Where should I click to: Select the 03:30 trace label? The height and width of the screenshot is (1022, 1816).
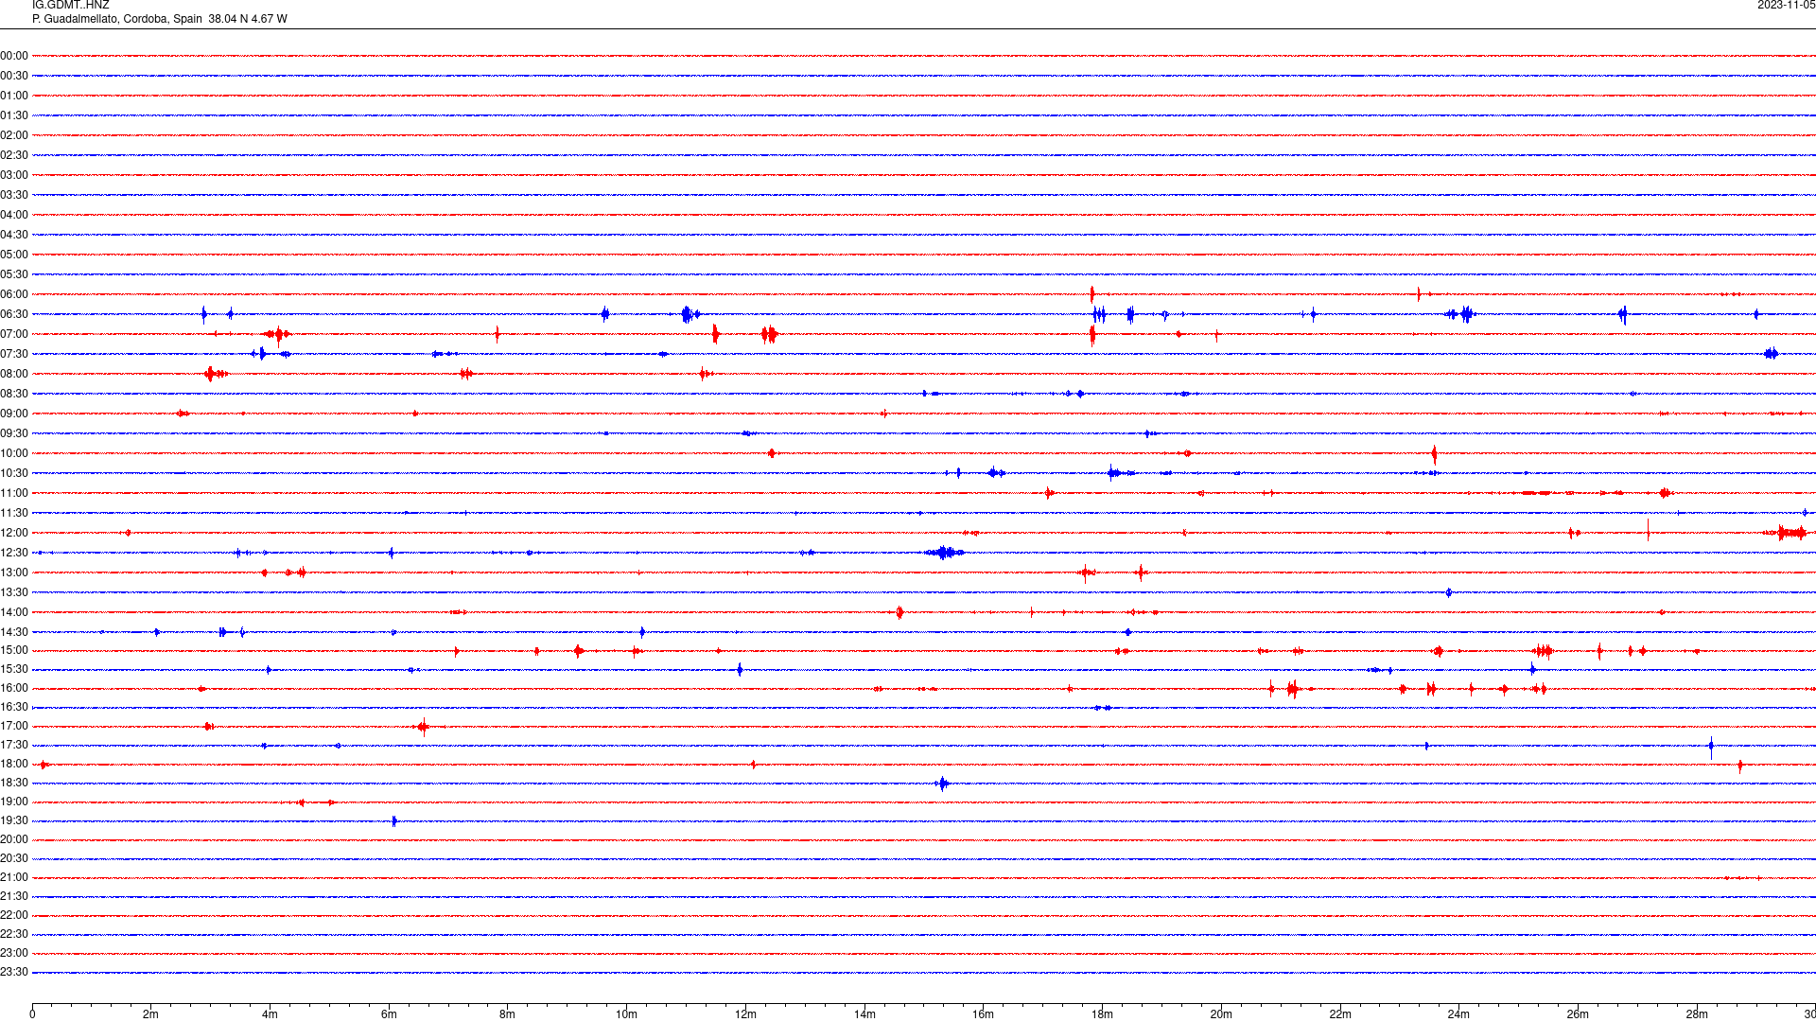(x=14, y=195)
